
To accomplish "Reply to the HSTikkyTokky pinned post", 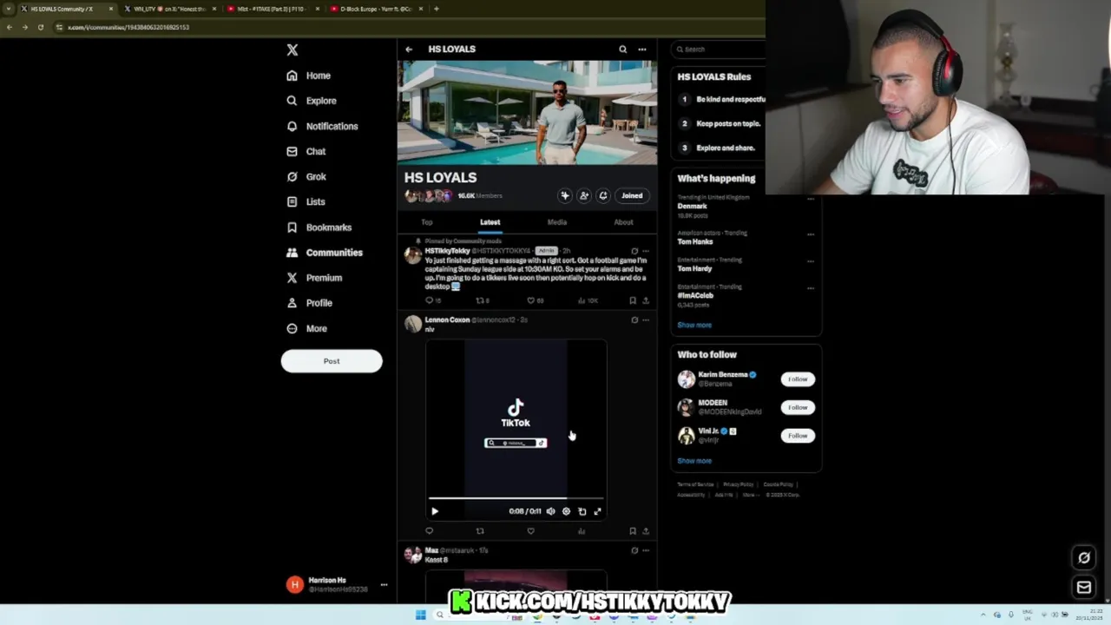I will click(x=429, y=300).
